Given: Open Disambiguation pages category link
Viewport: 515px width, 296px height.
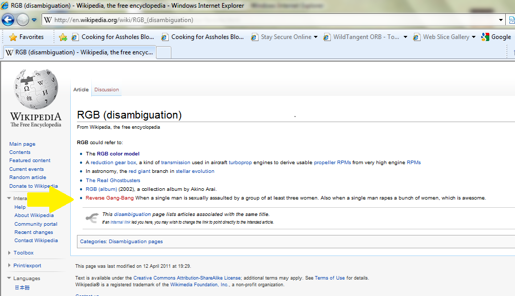Looking at the screenshot, I should pyautogui.click(x=135, y=242).
